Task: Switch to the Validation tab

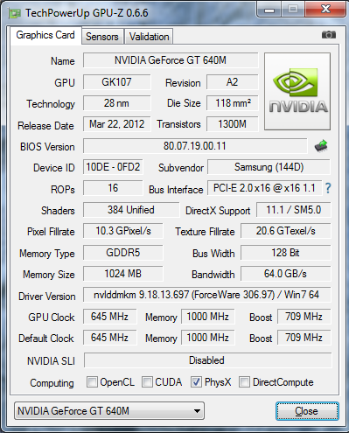Action: [149, 37]
